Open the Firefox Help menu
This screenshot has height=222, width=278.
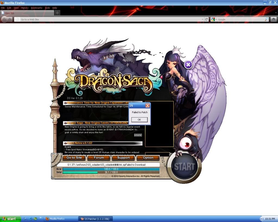[x=55, y=8]
